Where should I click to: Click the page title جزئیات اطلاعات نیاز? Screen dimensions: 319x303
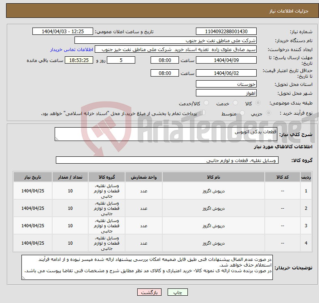click(x=289, y=11)
